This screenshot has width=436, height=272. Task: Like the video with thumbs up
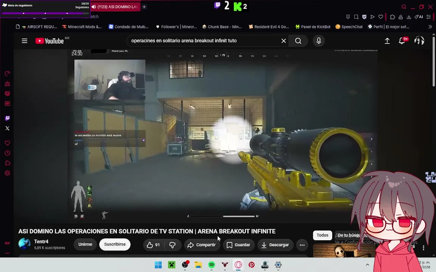(x=154, y=245)
